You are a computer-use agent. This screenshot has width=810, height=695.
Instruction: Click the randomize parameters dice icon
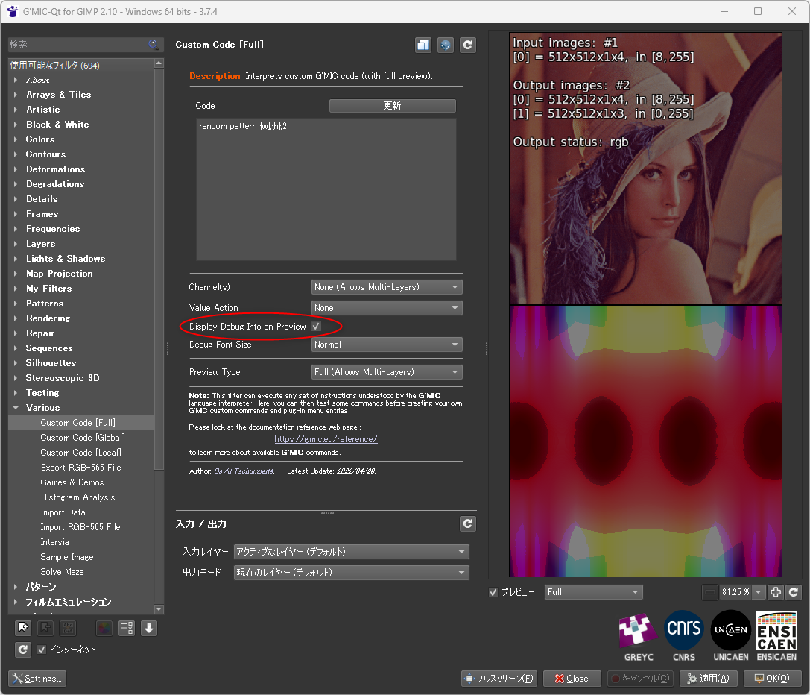coord(446,45)
